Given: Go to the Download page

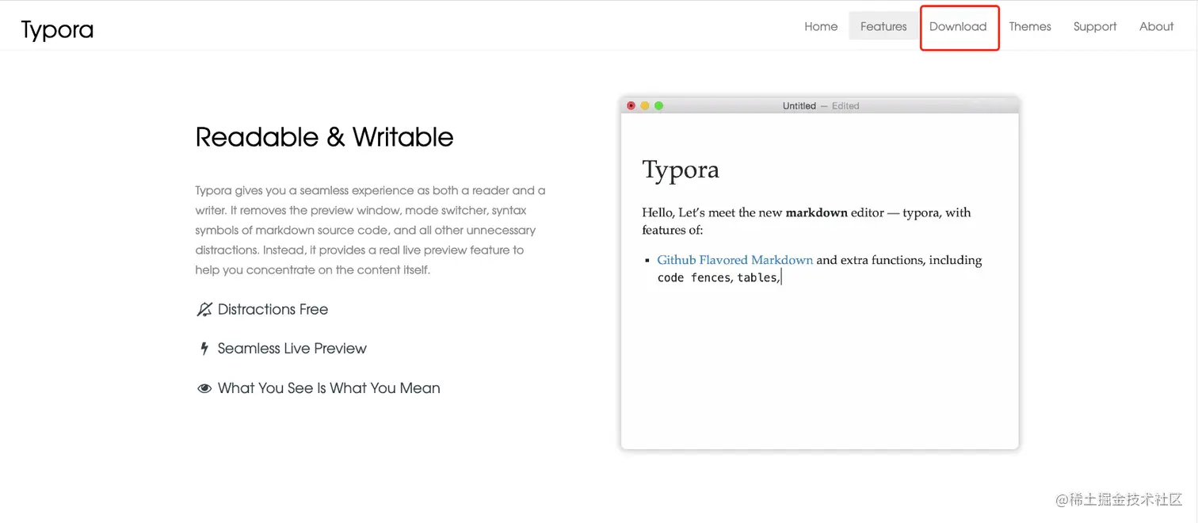Looking at the screenshot, I should 958,26.
